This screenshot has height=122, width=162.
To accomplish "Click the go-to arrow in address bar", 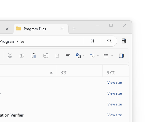I will pyautogui.click(x=92, y=41).
